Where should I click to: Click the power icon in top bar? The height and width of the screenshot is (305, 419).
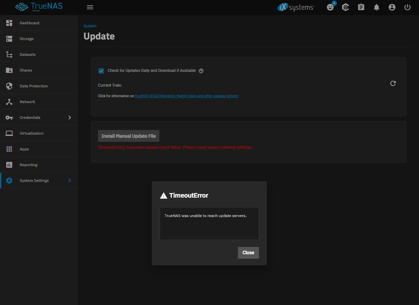tap(407, 7)
